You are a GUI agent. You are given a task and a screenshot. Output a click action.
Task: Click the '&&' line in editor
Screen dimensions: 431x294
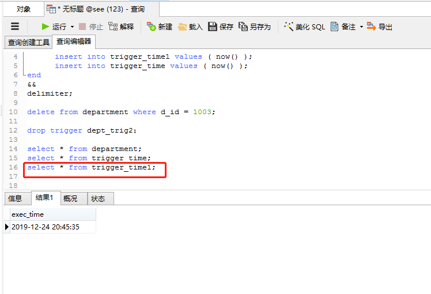click(32, 84)
